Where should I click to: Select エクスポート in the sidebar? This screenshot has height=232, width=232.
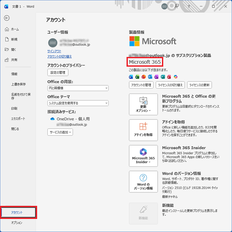tap(18, 119)
